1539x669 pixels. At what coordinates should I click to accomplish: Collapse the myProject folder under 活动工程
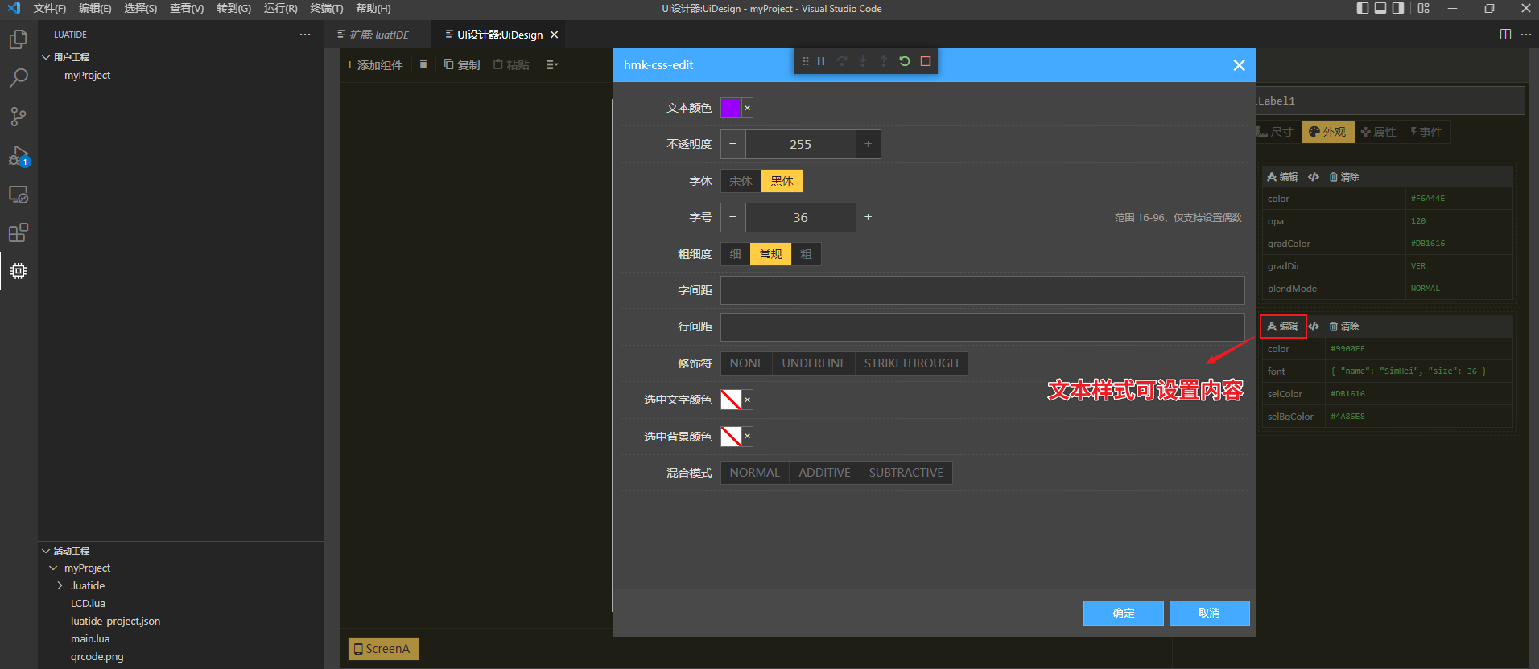[x=53, y=568]
